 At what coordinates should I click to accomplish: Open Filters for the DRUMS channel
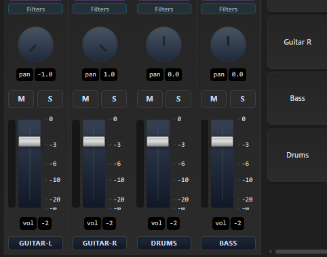(164, 9)
